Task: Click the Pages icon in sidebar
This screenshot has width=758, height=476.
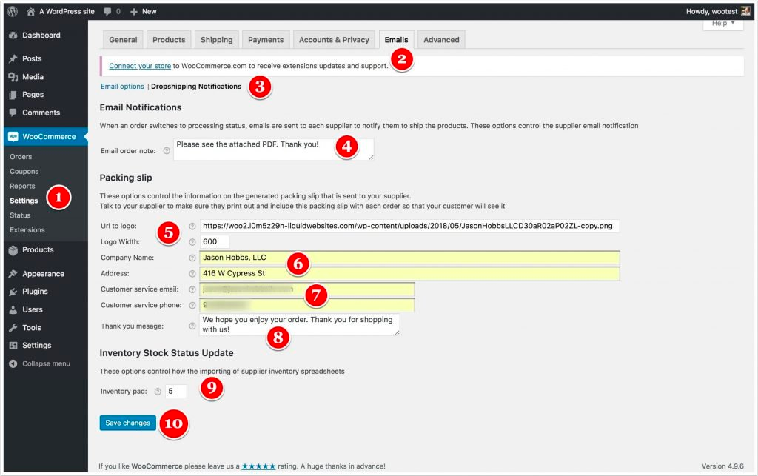Action: 13,95
